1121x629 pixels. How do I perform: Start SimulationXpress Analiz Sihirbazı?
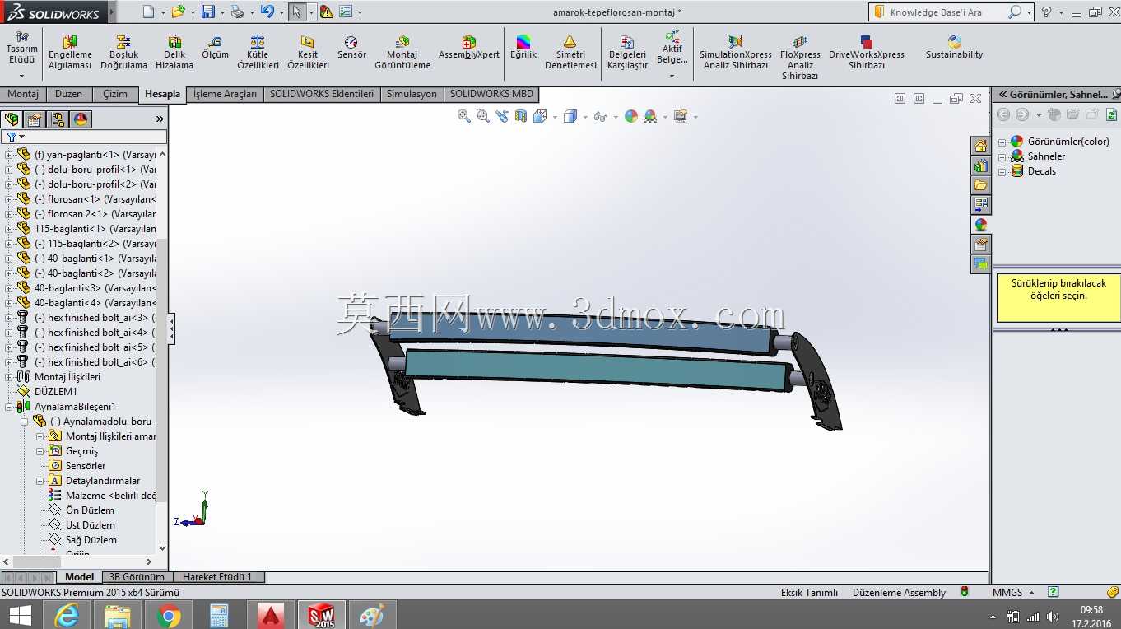click(736, 52)
